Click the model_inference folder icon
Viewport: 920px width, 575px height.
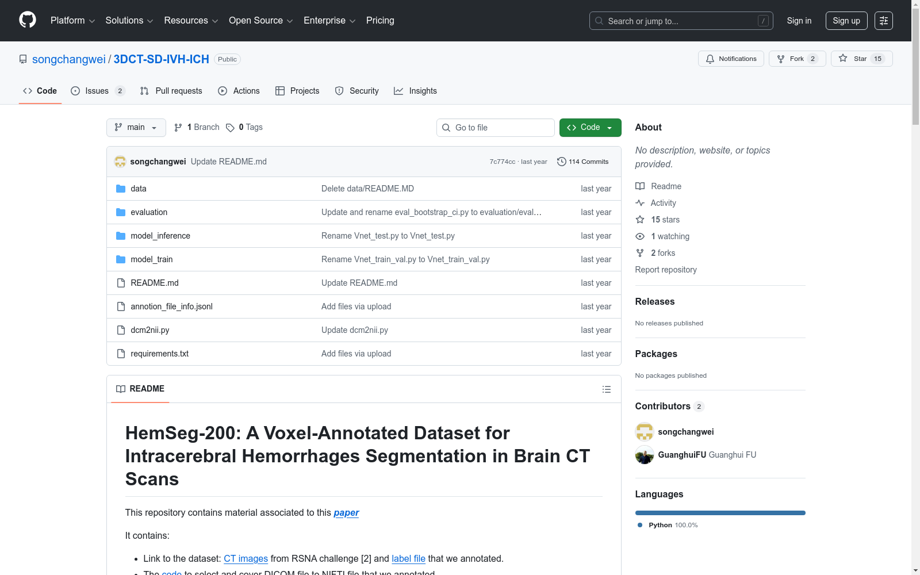[x=121, y=236]
